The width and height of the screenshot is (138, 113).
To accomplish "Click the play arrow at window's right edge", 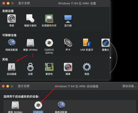I will [x=111, y=58].
